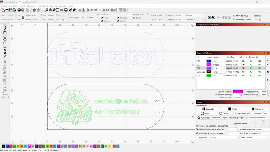Screen dimensions: 270x152
Task: Pick the Rectangle drawing tool
Action: tap(5, 33)
